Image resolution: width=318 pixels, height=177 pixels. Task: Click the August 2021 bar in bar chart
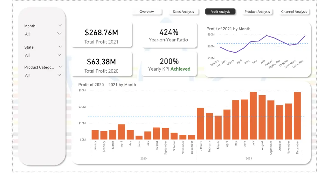[x=262, y=117]
